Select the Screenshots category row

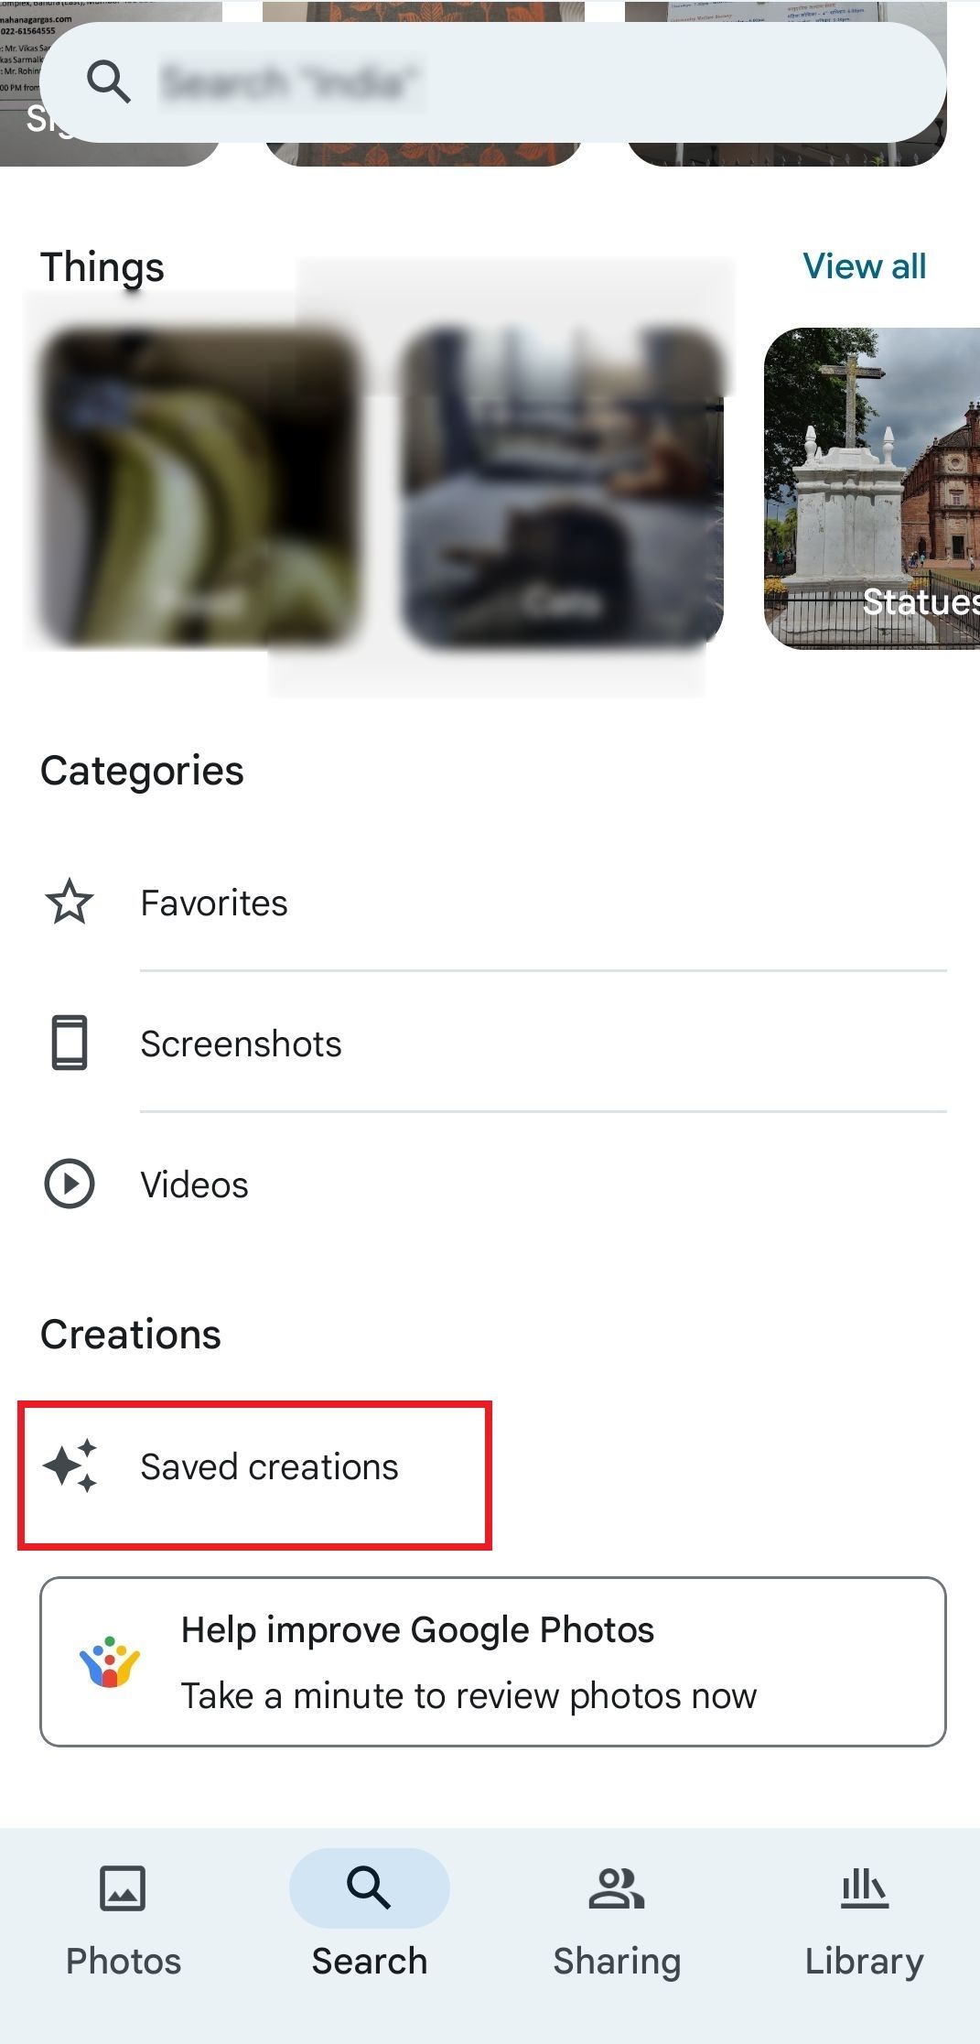point(242,1043)
